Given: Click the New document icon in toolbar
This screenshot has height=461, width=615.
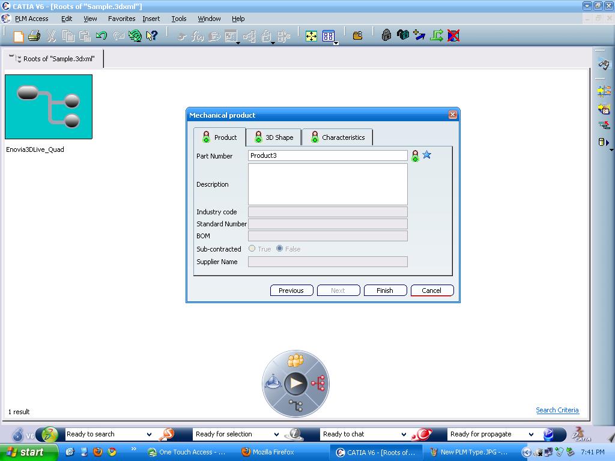Looking at the screenshot, I should (x=19, y=36).
